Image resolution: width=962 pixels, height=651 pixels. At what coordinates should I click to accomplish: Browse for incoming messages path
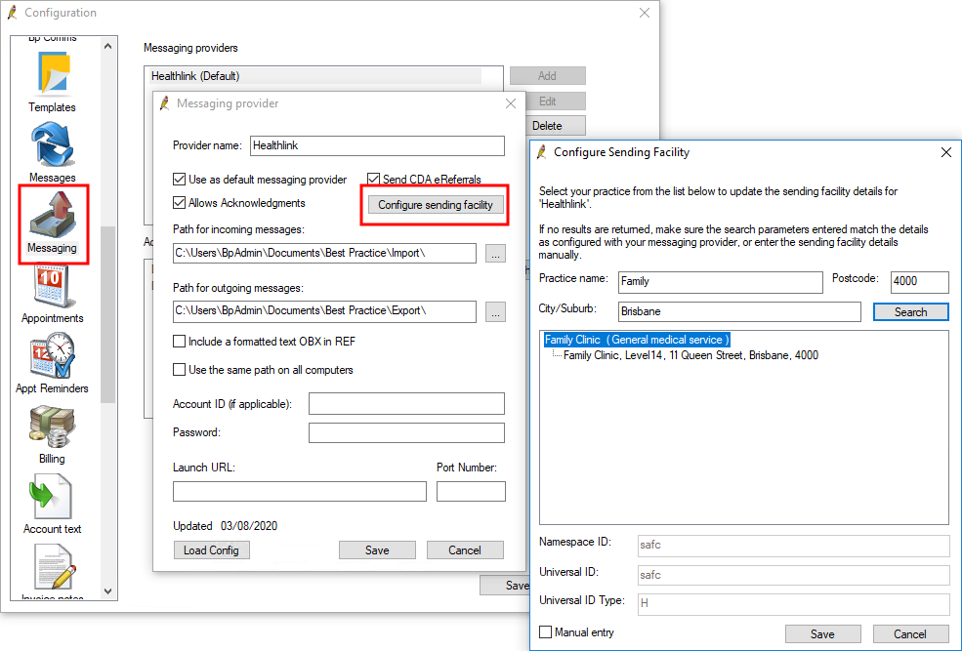[x=496, y=253]
